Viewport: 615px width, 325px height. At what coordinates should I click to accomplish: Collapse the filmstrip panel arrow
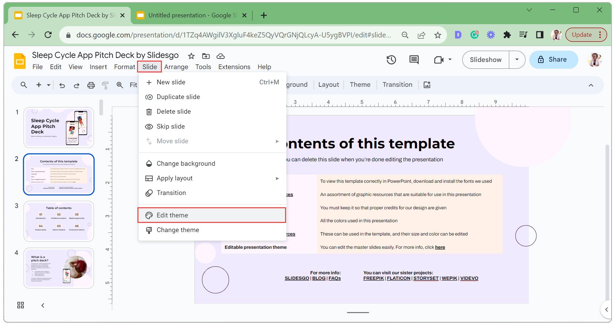click(43, 305)
